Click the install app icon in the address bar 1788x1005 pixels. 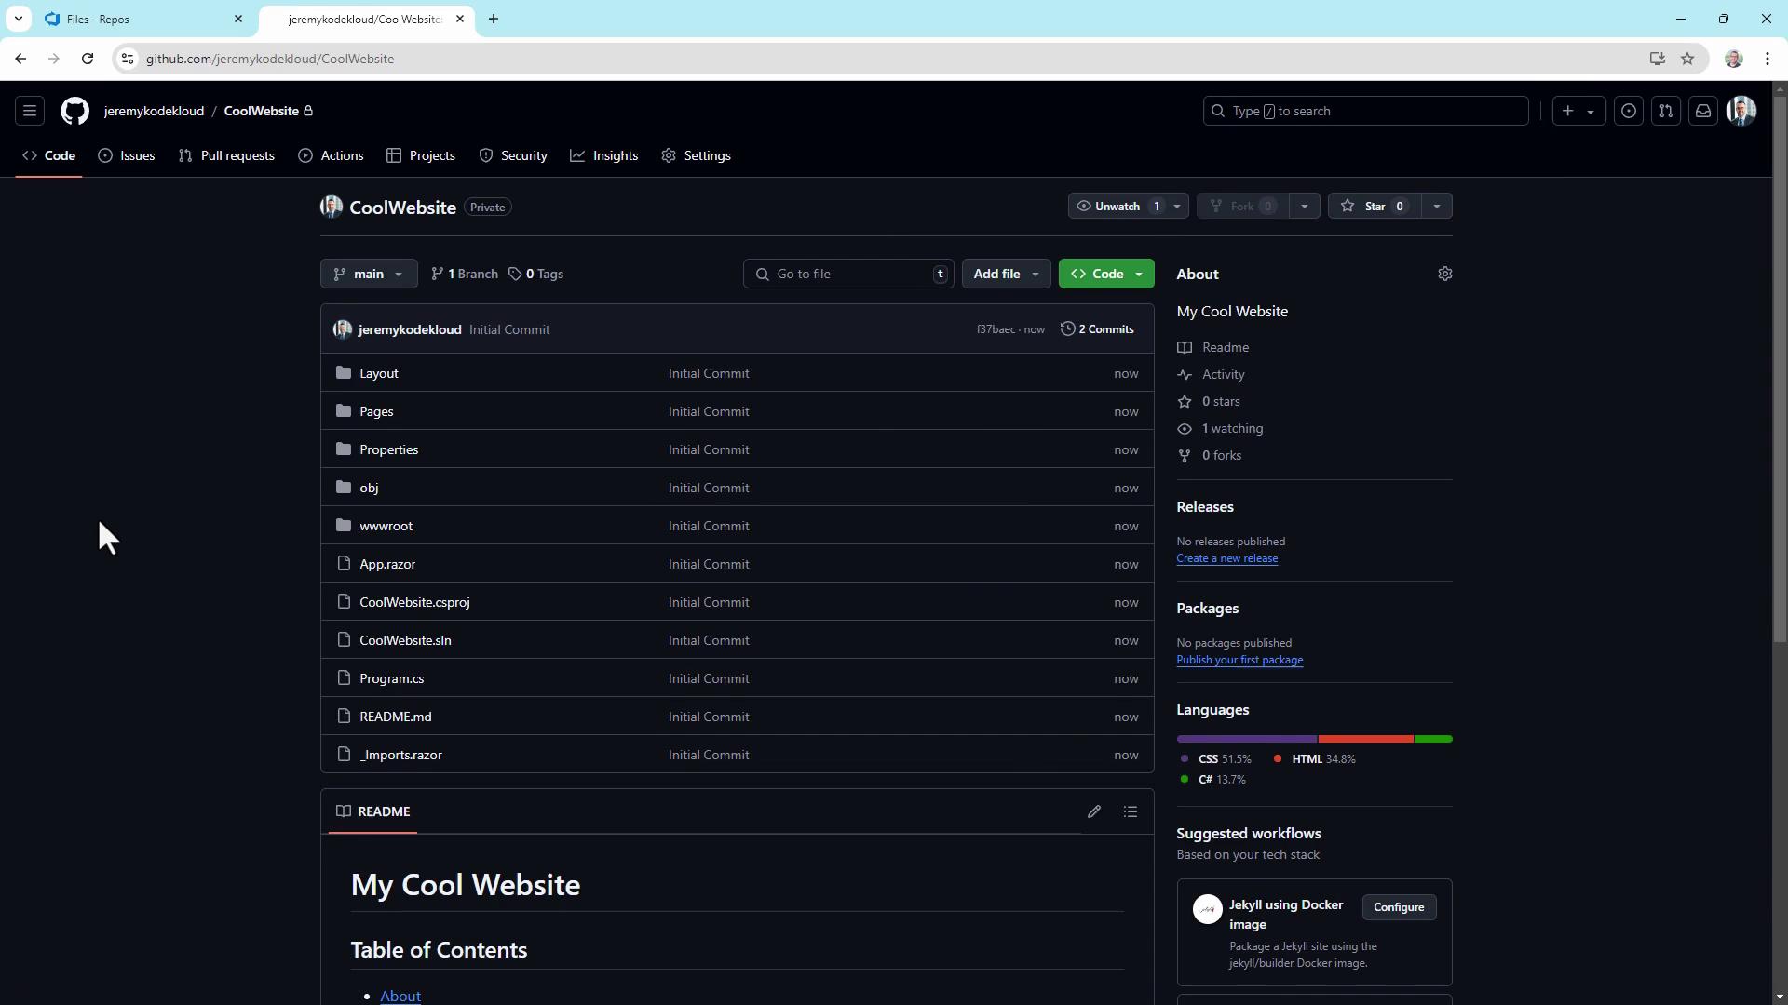(1658, 59)
